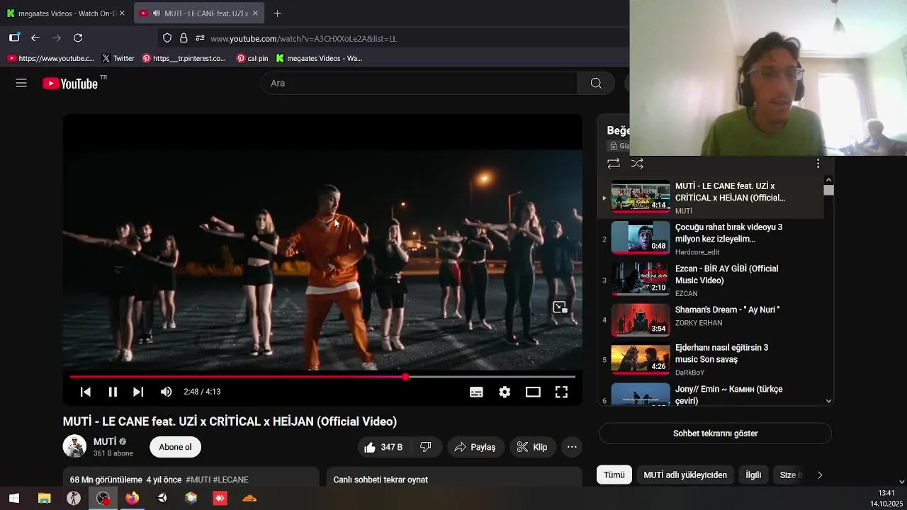The width and height of the screenshot is (907, 510).
Task: Reload the page
Action: [x=78, y=38]
